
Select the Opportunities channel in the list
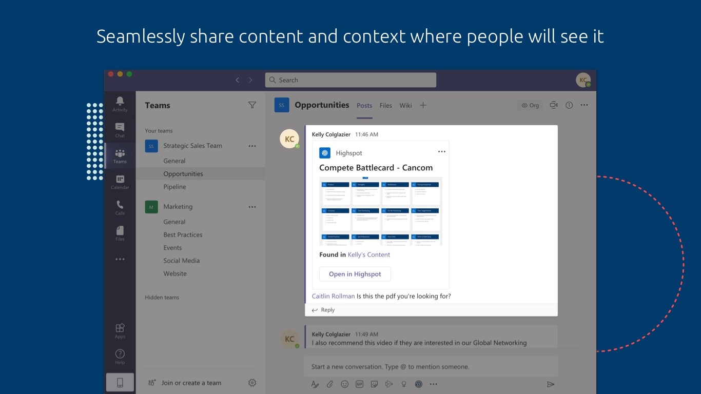click(201, 174)
